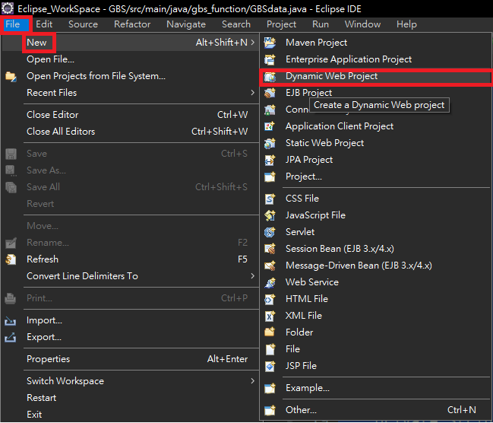Click the JPA Project icon
Image resolution: width=493 pixels, height=423 pixels.
tap(270, 160)
